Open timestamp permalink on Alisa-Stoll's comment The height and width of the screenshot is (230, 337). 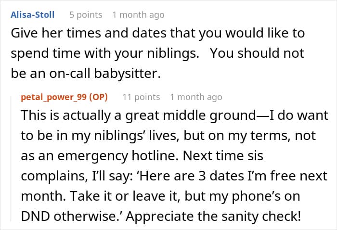coord(138,15)
